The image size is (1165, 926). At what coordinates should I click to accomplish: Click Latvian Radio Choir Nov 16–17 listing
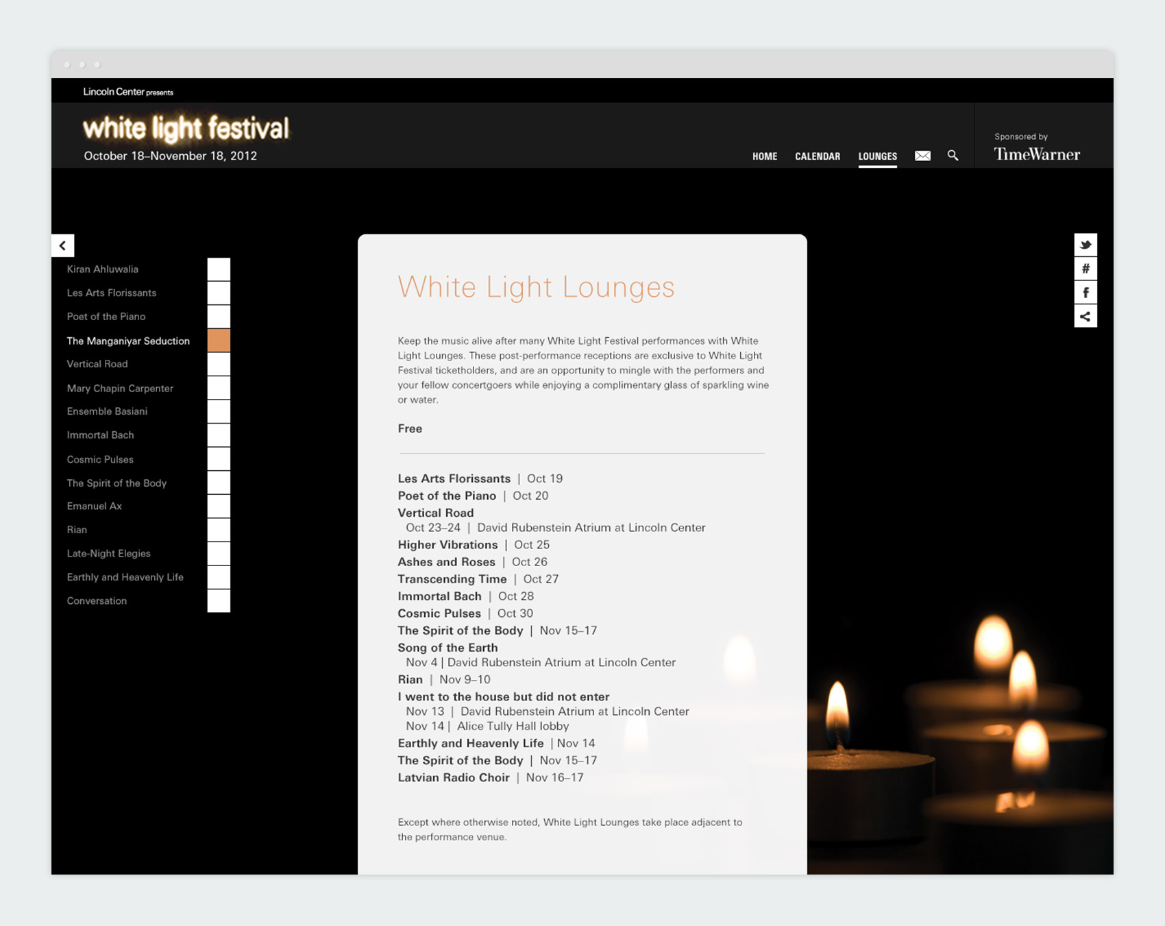[491, 778]
